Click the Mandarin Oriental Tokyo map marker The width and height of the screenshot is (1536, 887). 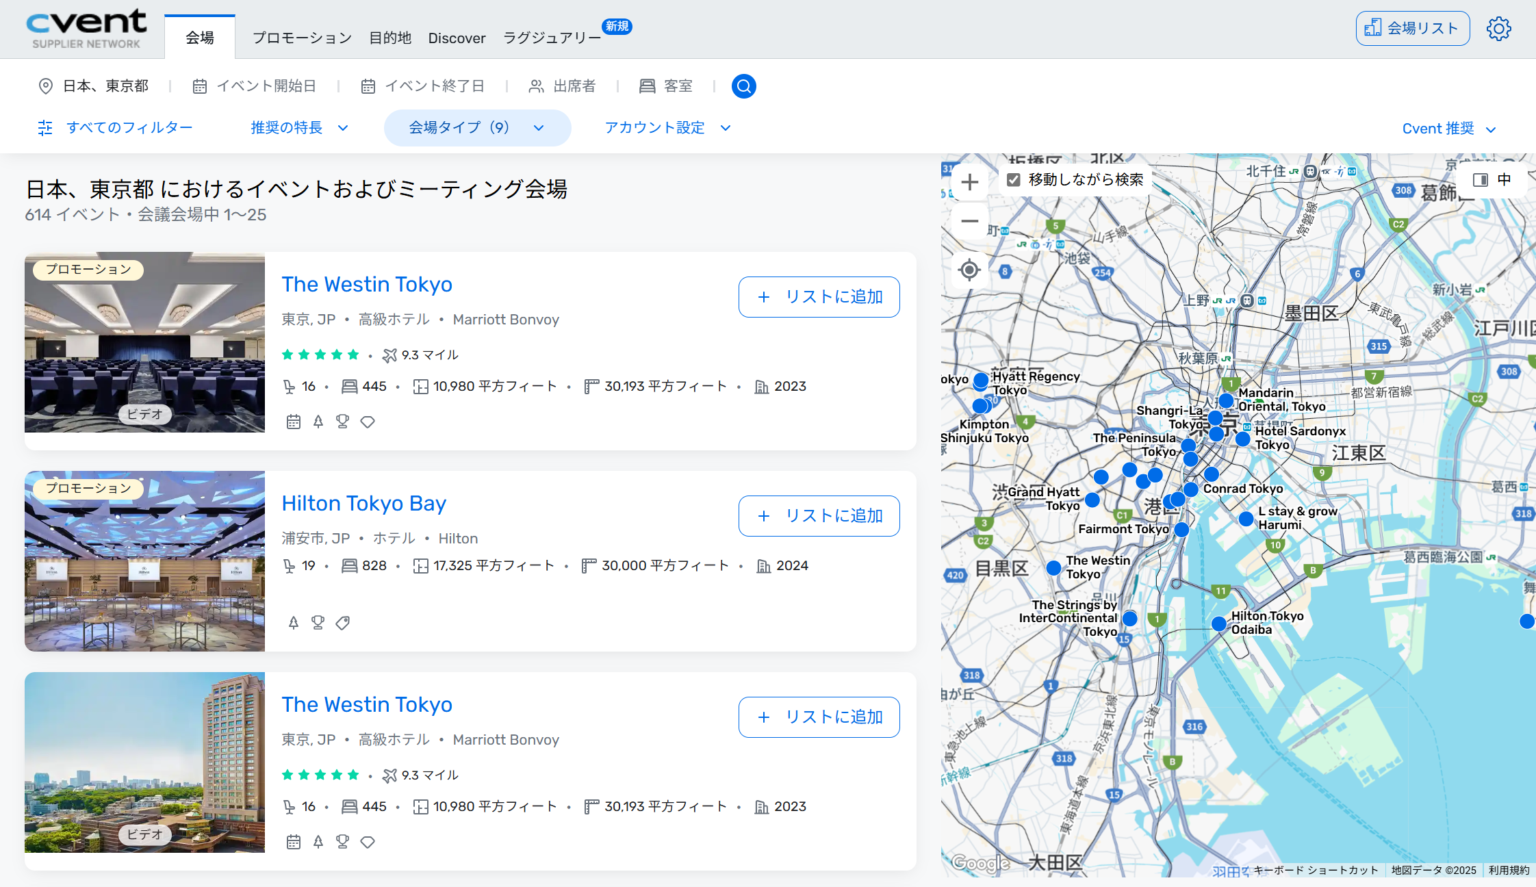click(1227, 400)
